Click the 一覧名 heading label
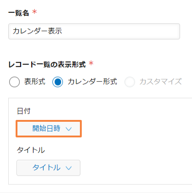Image resolution: width=192 pixels, height=193 pixels. click(18, 13)
